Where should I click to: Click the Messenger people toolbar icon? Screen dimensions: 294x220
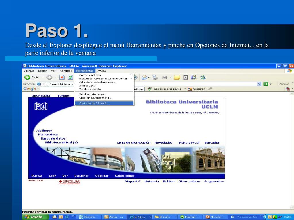coord(203,77)
